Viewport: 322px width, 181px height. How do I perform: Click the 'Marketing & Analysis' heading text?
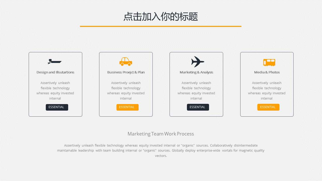pyautogui.click(x=196, y=72)
